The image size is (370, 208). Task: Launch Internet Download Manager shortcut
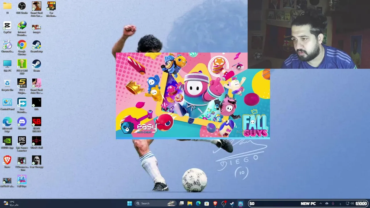pos(22,29)
